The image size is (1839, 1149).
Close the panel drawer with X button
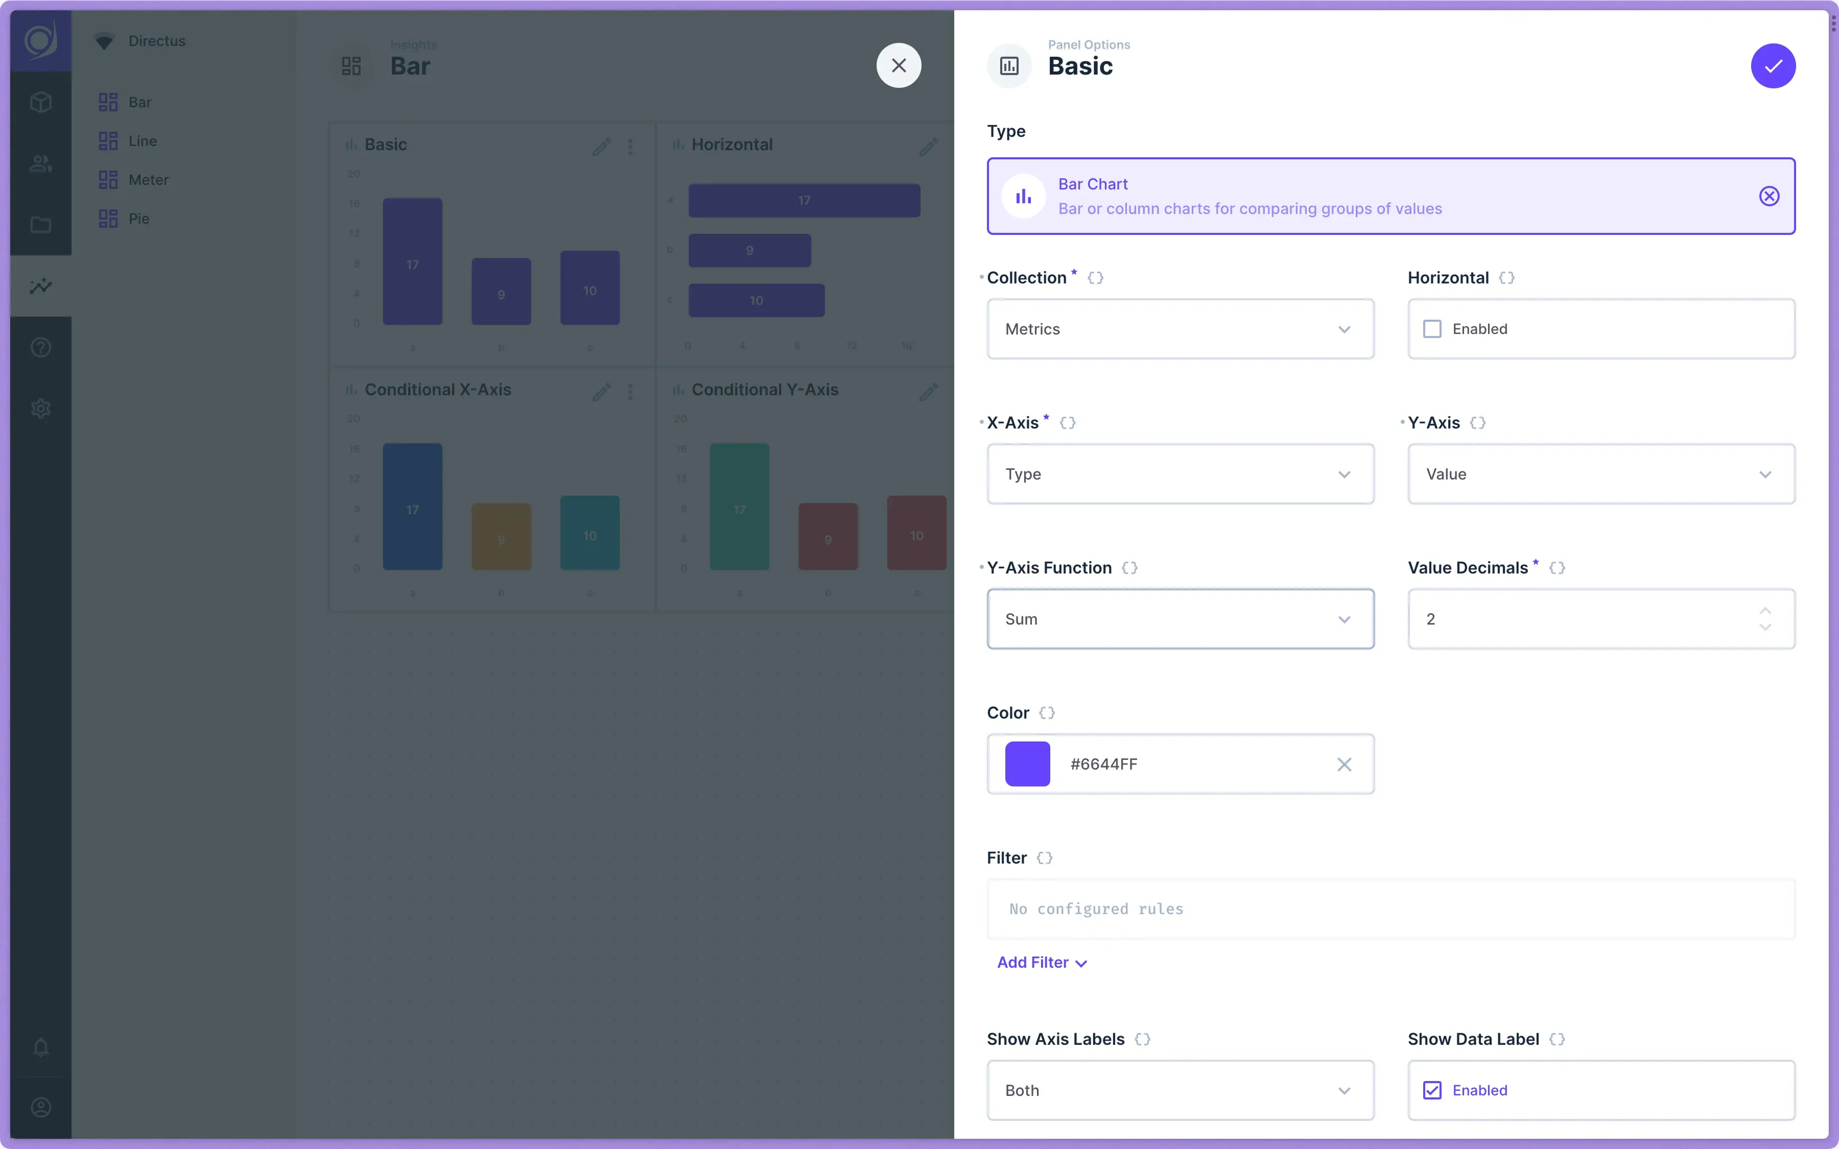[x=899, y=65]
